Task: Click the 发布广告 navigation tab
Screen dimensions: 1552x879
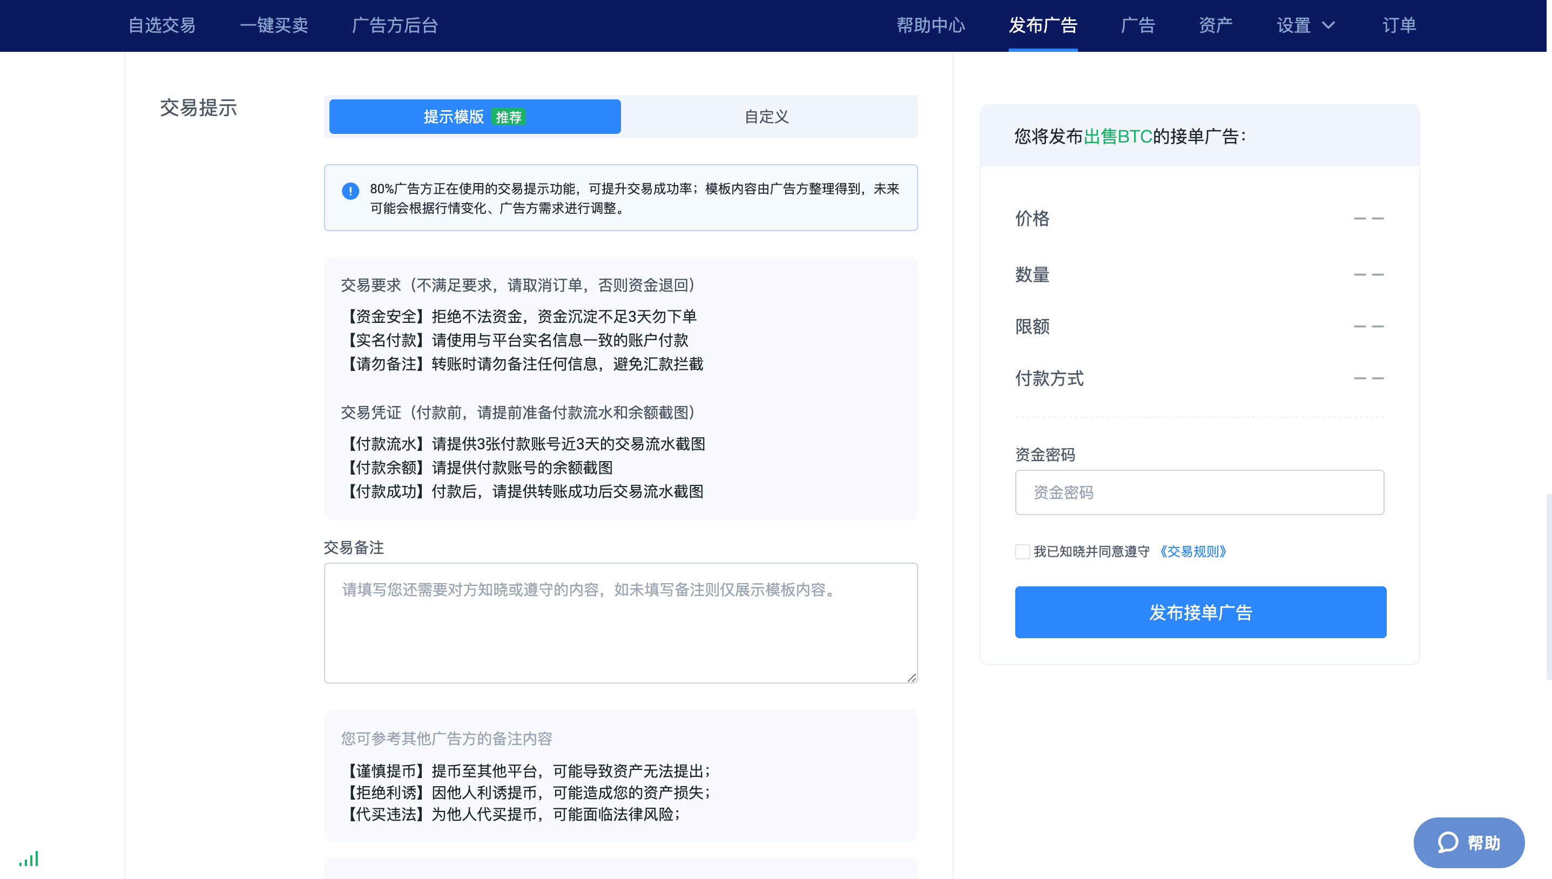Action: pos(1043,25)
